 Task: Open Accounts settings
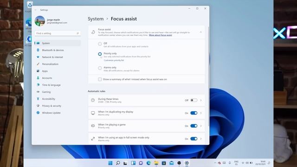(x=58, y=78)
